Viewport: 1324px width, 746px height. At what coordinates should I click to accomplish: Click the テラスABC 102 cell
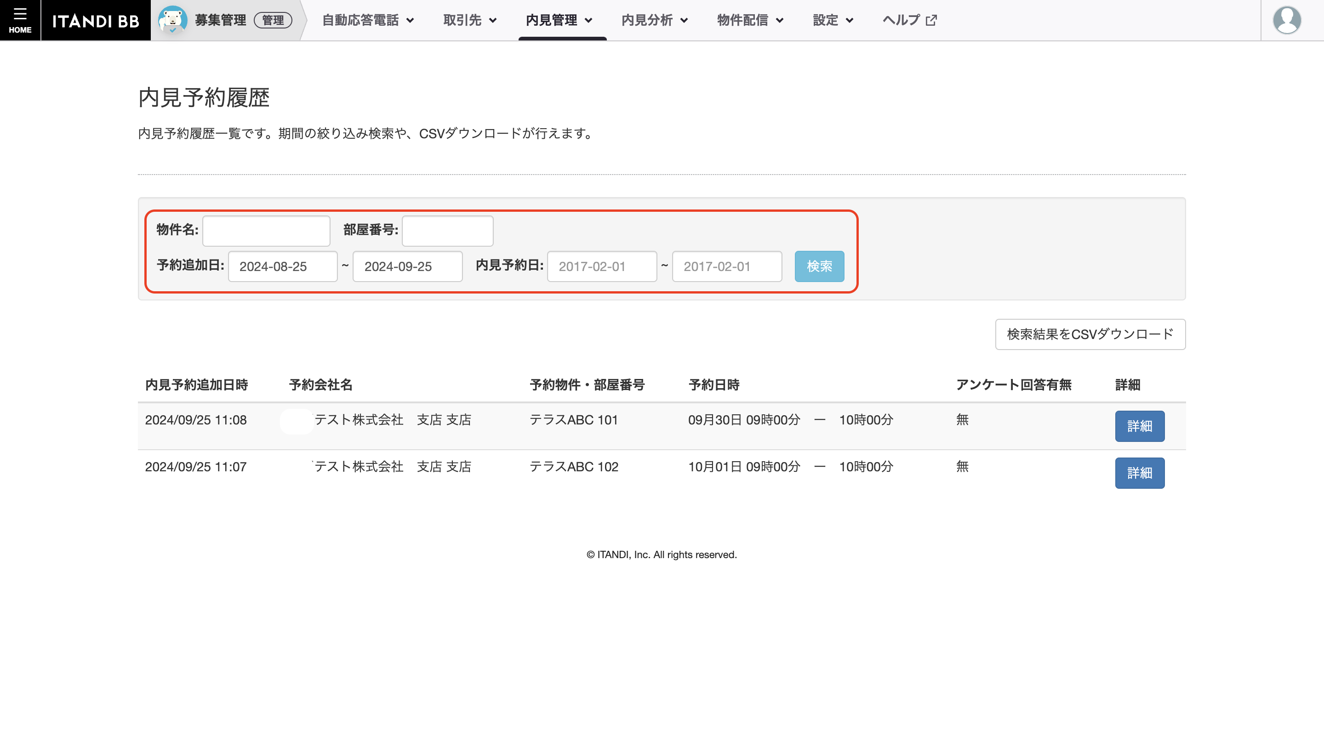point(574,467)
